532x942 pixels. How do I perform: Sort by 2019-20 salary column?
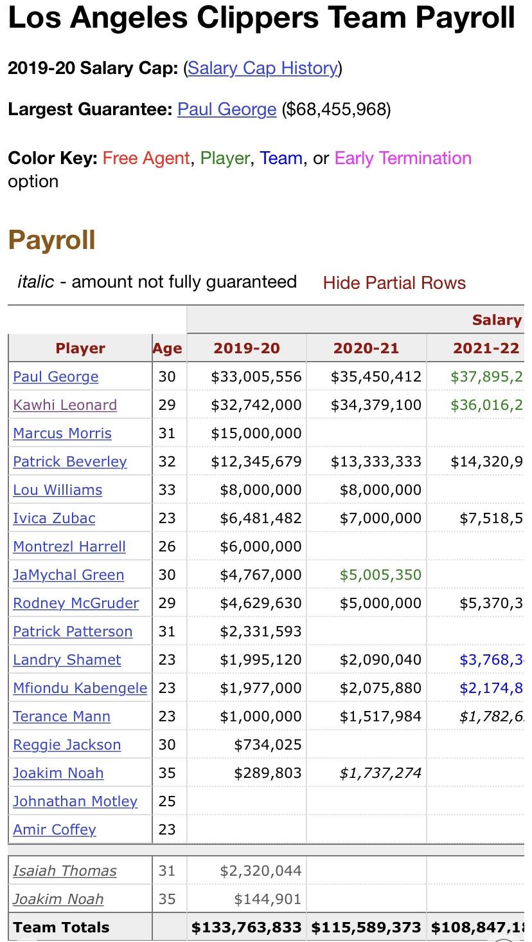point(247,348)
